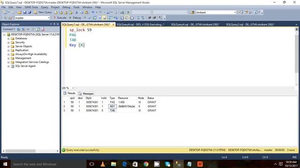Expand the AlwaysOn High Availability folder

click(8, 54)
